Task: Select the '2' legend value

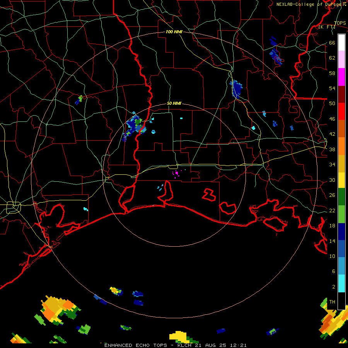Action: coord(333,287)
